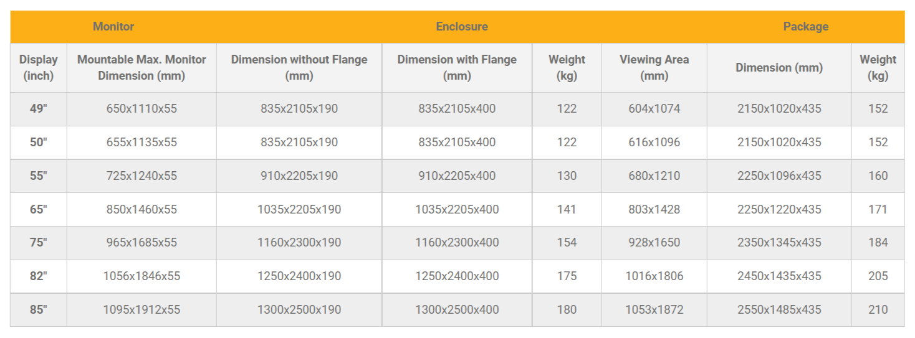
Task: Select the Mountable Max. Monitor Dimension header
Action: pyautogui.click(x=141, y=68)
